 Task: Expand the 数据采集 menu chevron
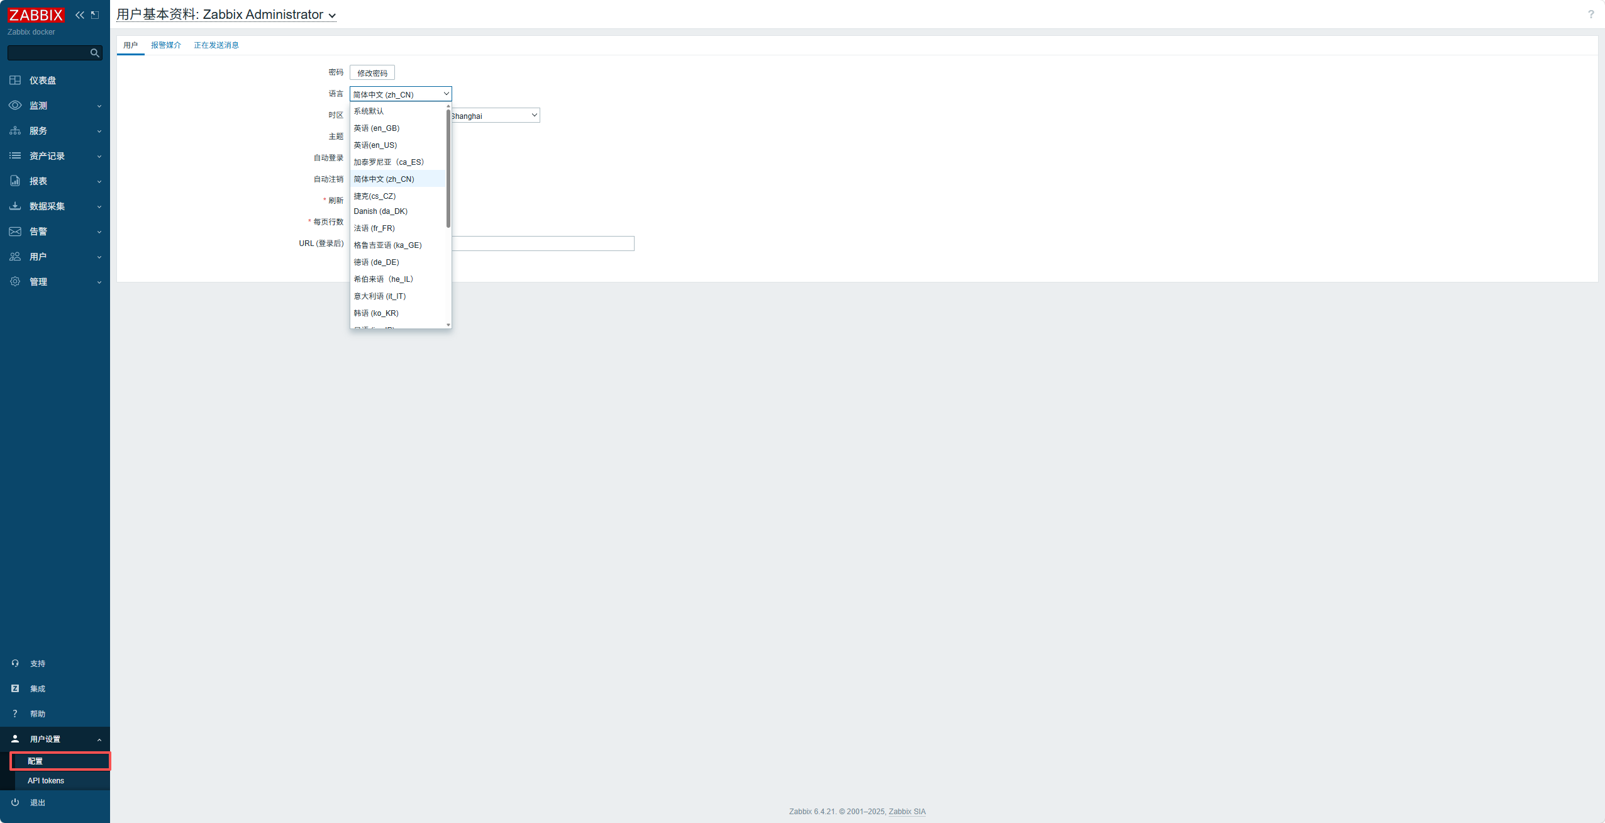tap(99, 206)
